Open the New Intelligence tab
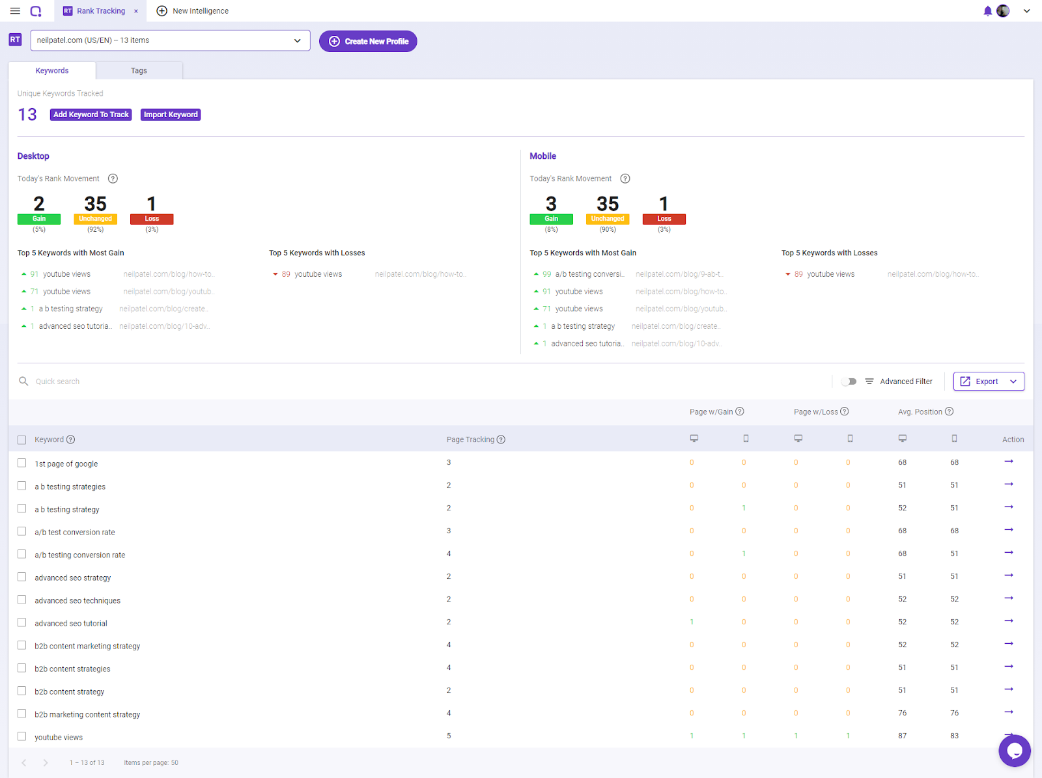Viewport: 1042px width, 778px height. click(x=193, y=11)
